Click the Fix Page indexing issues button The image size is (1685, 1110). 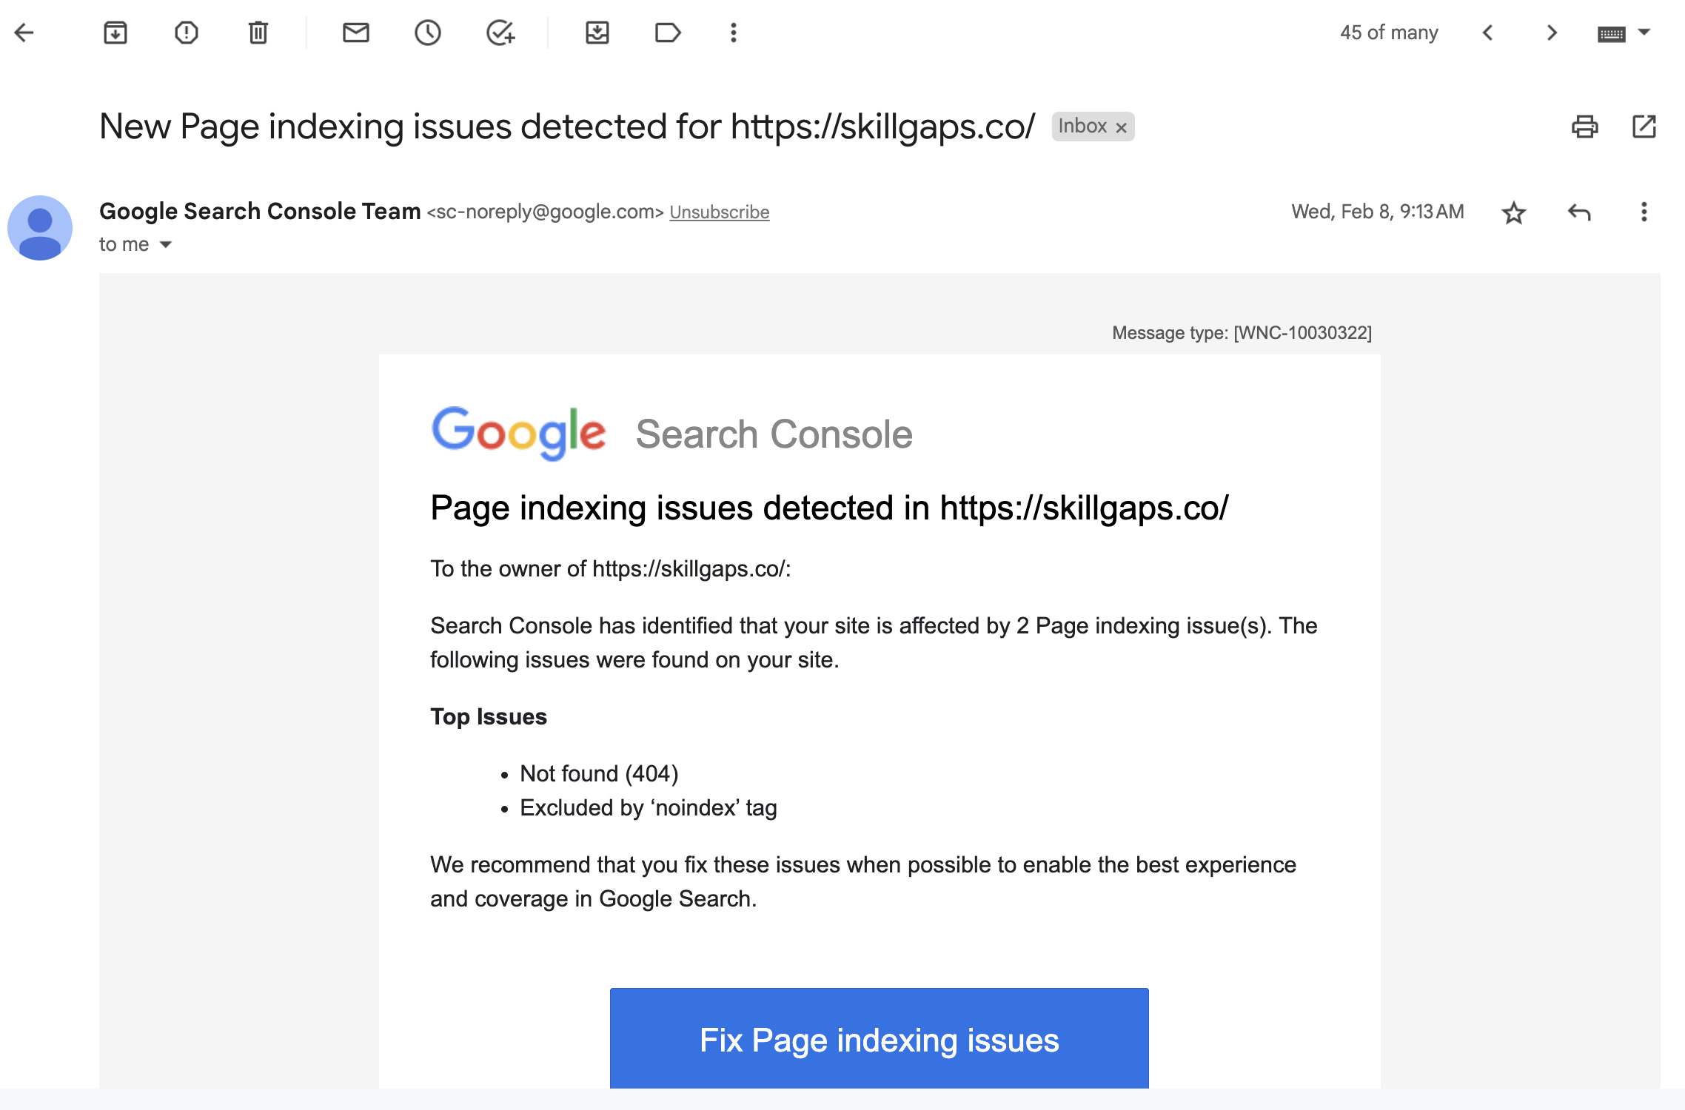pyautogui.click(x=879, y=1039)
